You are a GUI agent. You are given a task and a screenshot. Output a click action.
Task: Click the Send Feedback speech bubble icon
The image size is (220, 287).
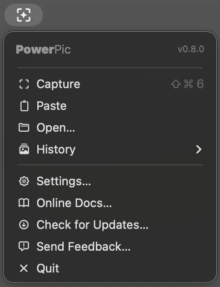coord(24,246)
